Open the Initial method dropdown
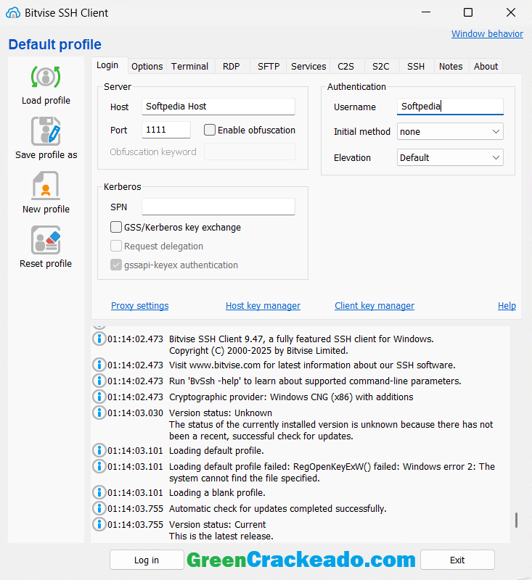This screenshot has width=532, height=580. 450,131
